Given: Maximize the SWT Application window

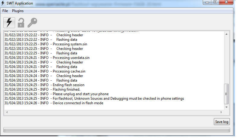Looking at the screenshot, I should (215, 2).
